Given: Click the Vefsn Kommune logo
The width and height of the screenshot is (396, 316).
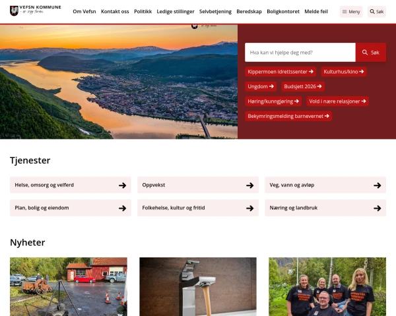Looking at the screenshot, I should coord(36,11).
